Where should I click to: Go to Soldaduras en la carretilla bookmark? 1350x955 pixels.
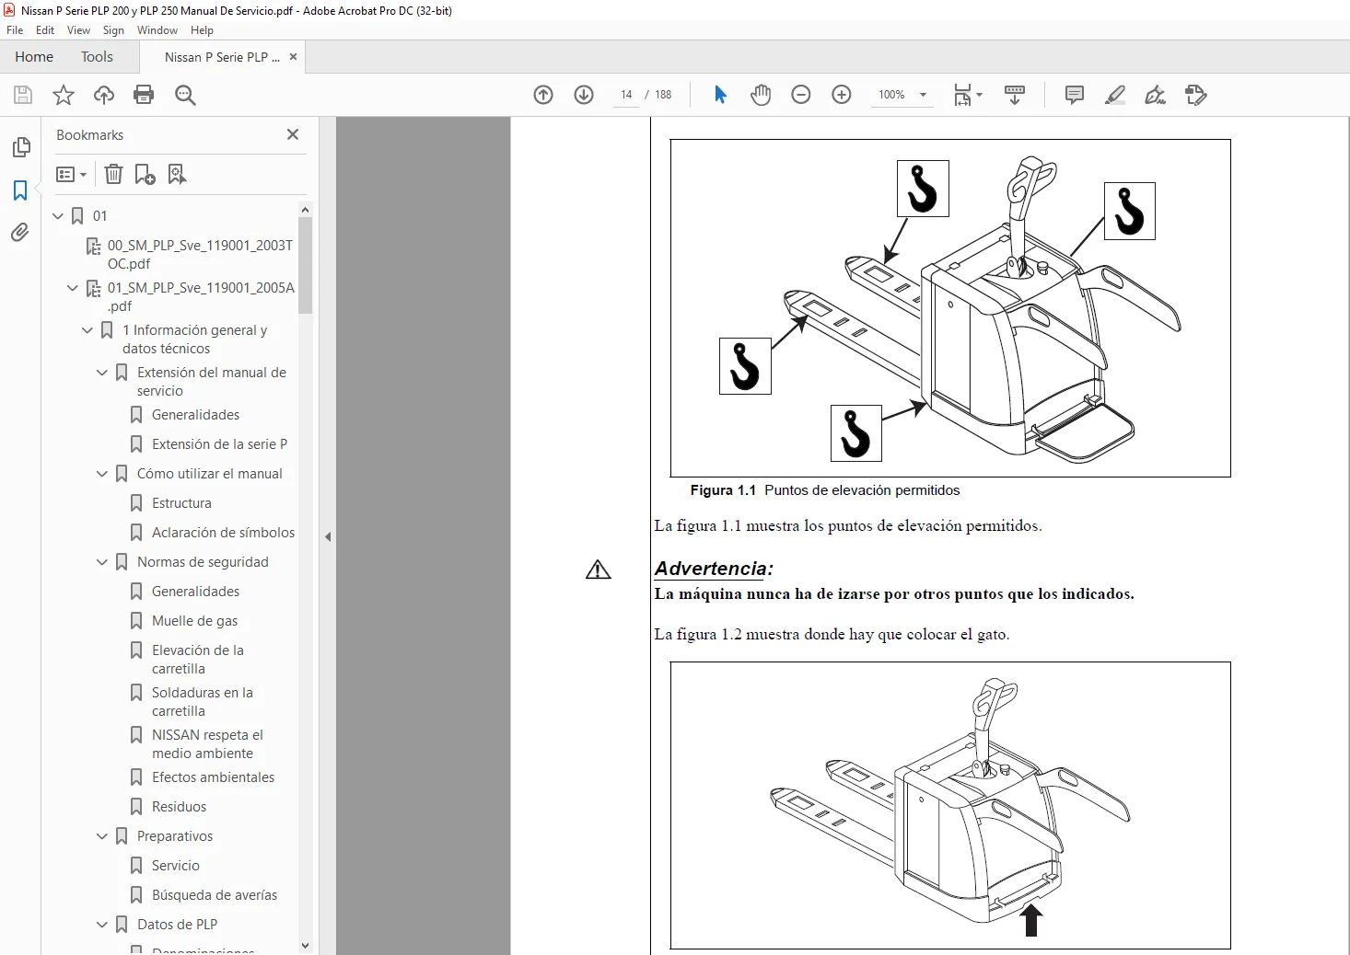click(x=202, y=702)
